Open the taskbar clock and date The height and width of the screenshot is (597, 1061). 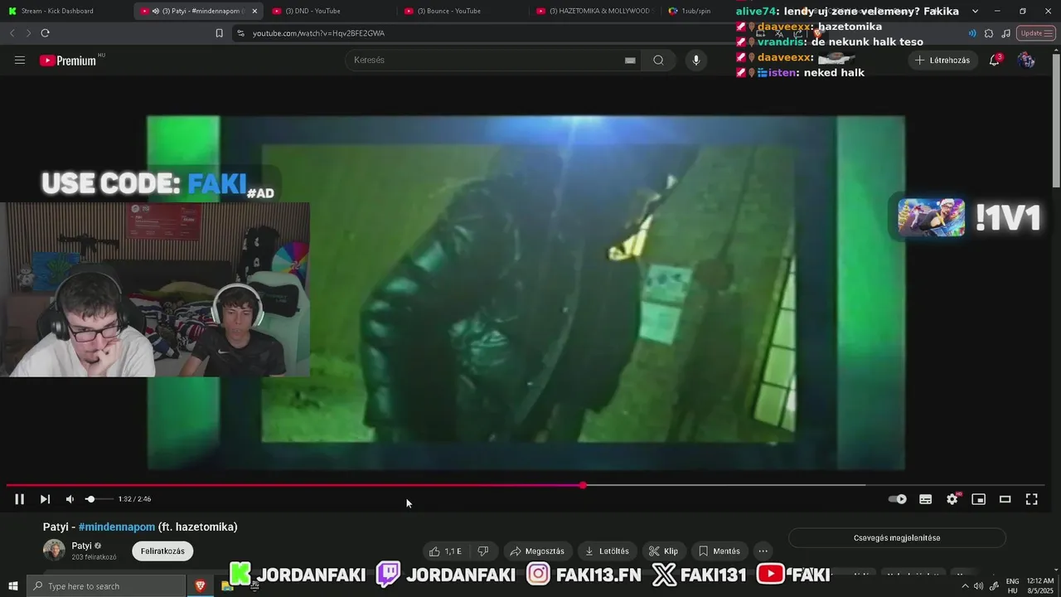click(1040, 586)
